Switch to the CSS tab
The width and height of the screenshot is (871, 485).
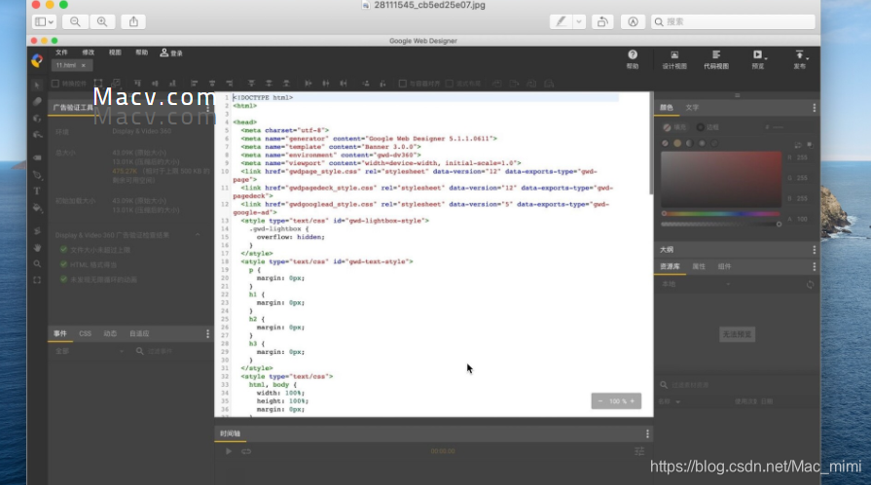click(x=85, y=333)
